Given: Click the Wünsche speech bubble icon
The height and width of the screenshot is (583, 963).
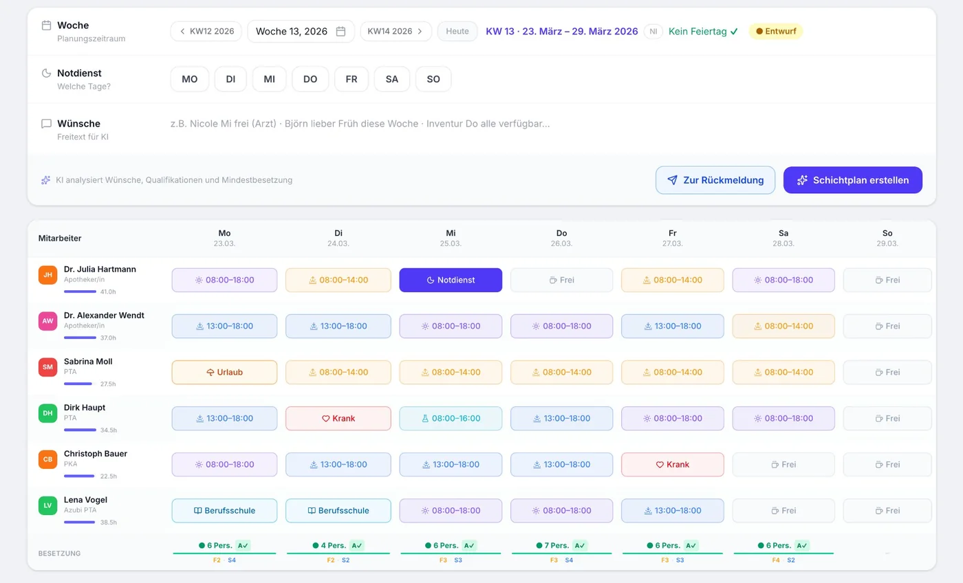Looking at the screenshot, I should click(x=47, y=124).
